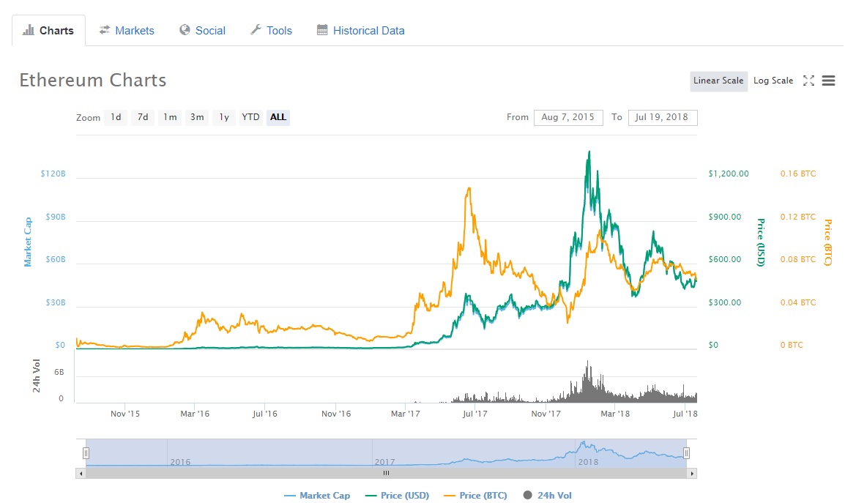Click the left navigator range handle

pos(86,453)
